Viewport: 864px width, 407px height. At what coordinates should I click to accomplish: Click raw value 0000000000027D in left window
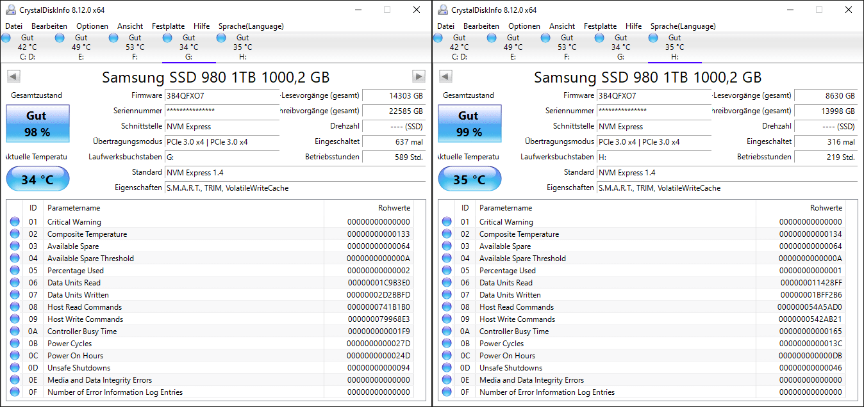pos(378,344)
